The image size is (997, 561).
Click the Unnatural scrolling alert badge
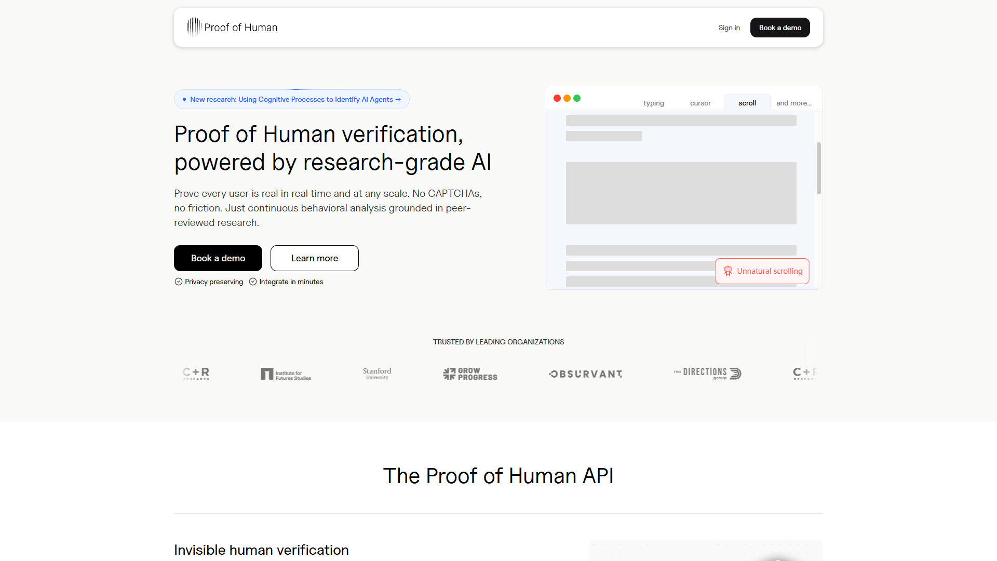click(762, 271)
